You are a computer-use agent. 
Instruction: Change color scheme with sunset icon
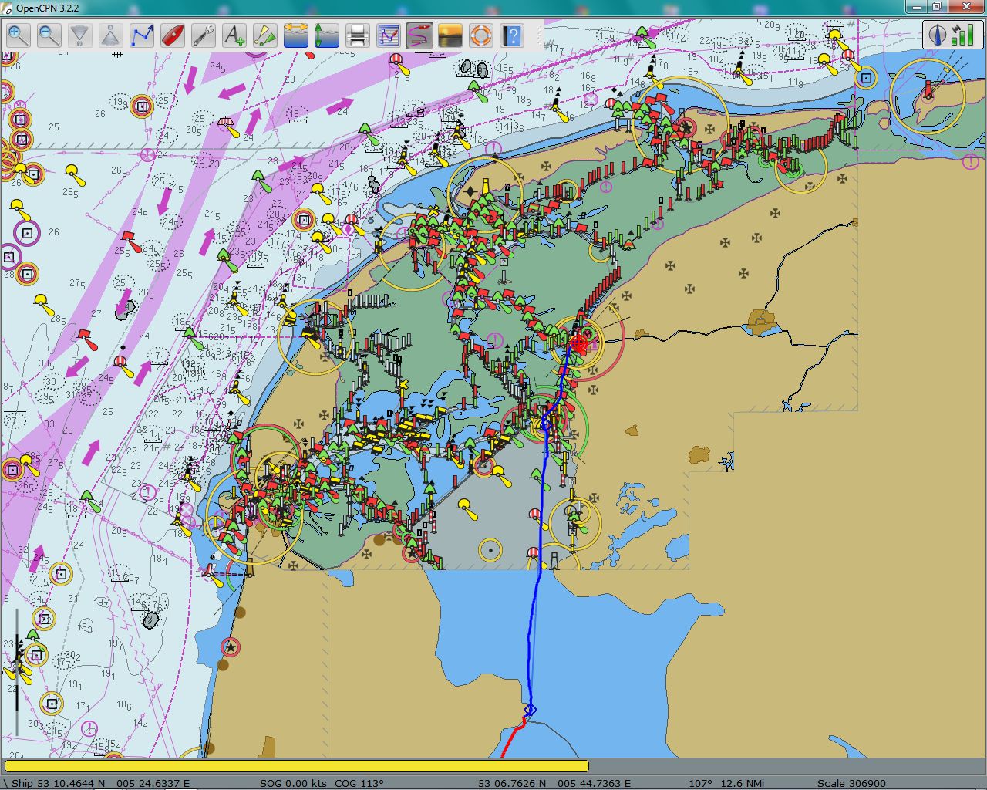pos(450,35)
